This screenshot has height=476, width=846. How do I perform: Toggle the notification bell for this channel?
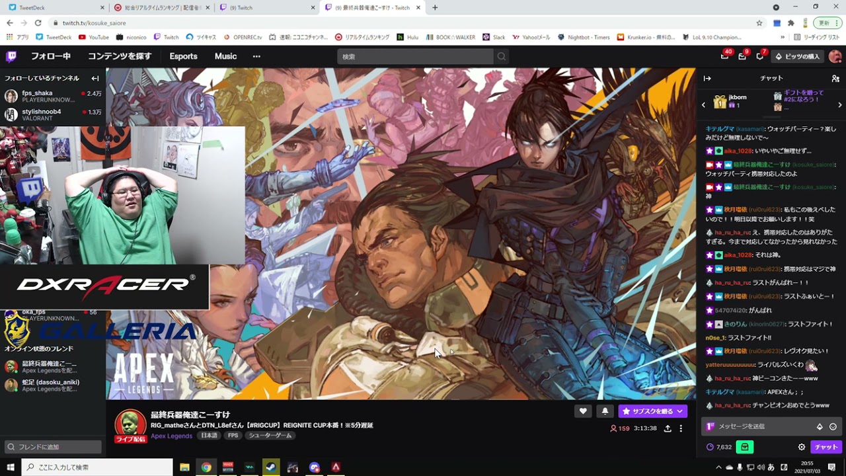click(605, 411)
